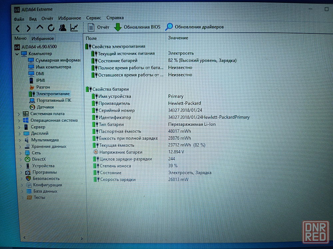Viewport: 333px width, 249px height.
Task: Open the Сервис menu
Action: [x=94, y=18]
